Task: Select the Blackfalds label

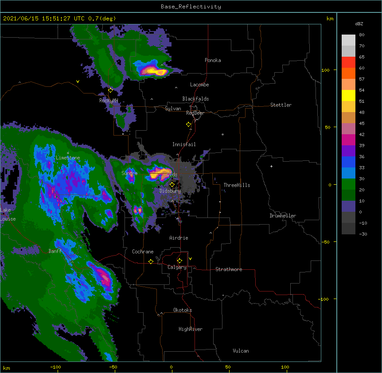Action: (195, 99)
